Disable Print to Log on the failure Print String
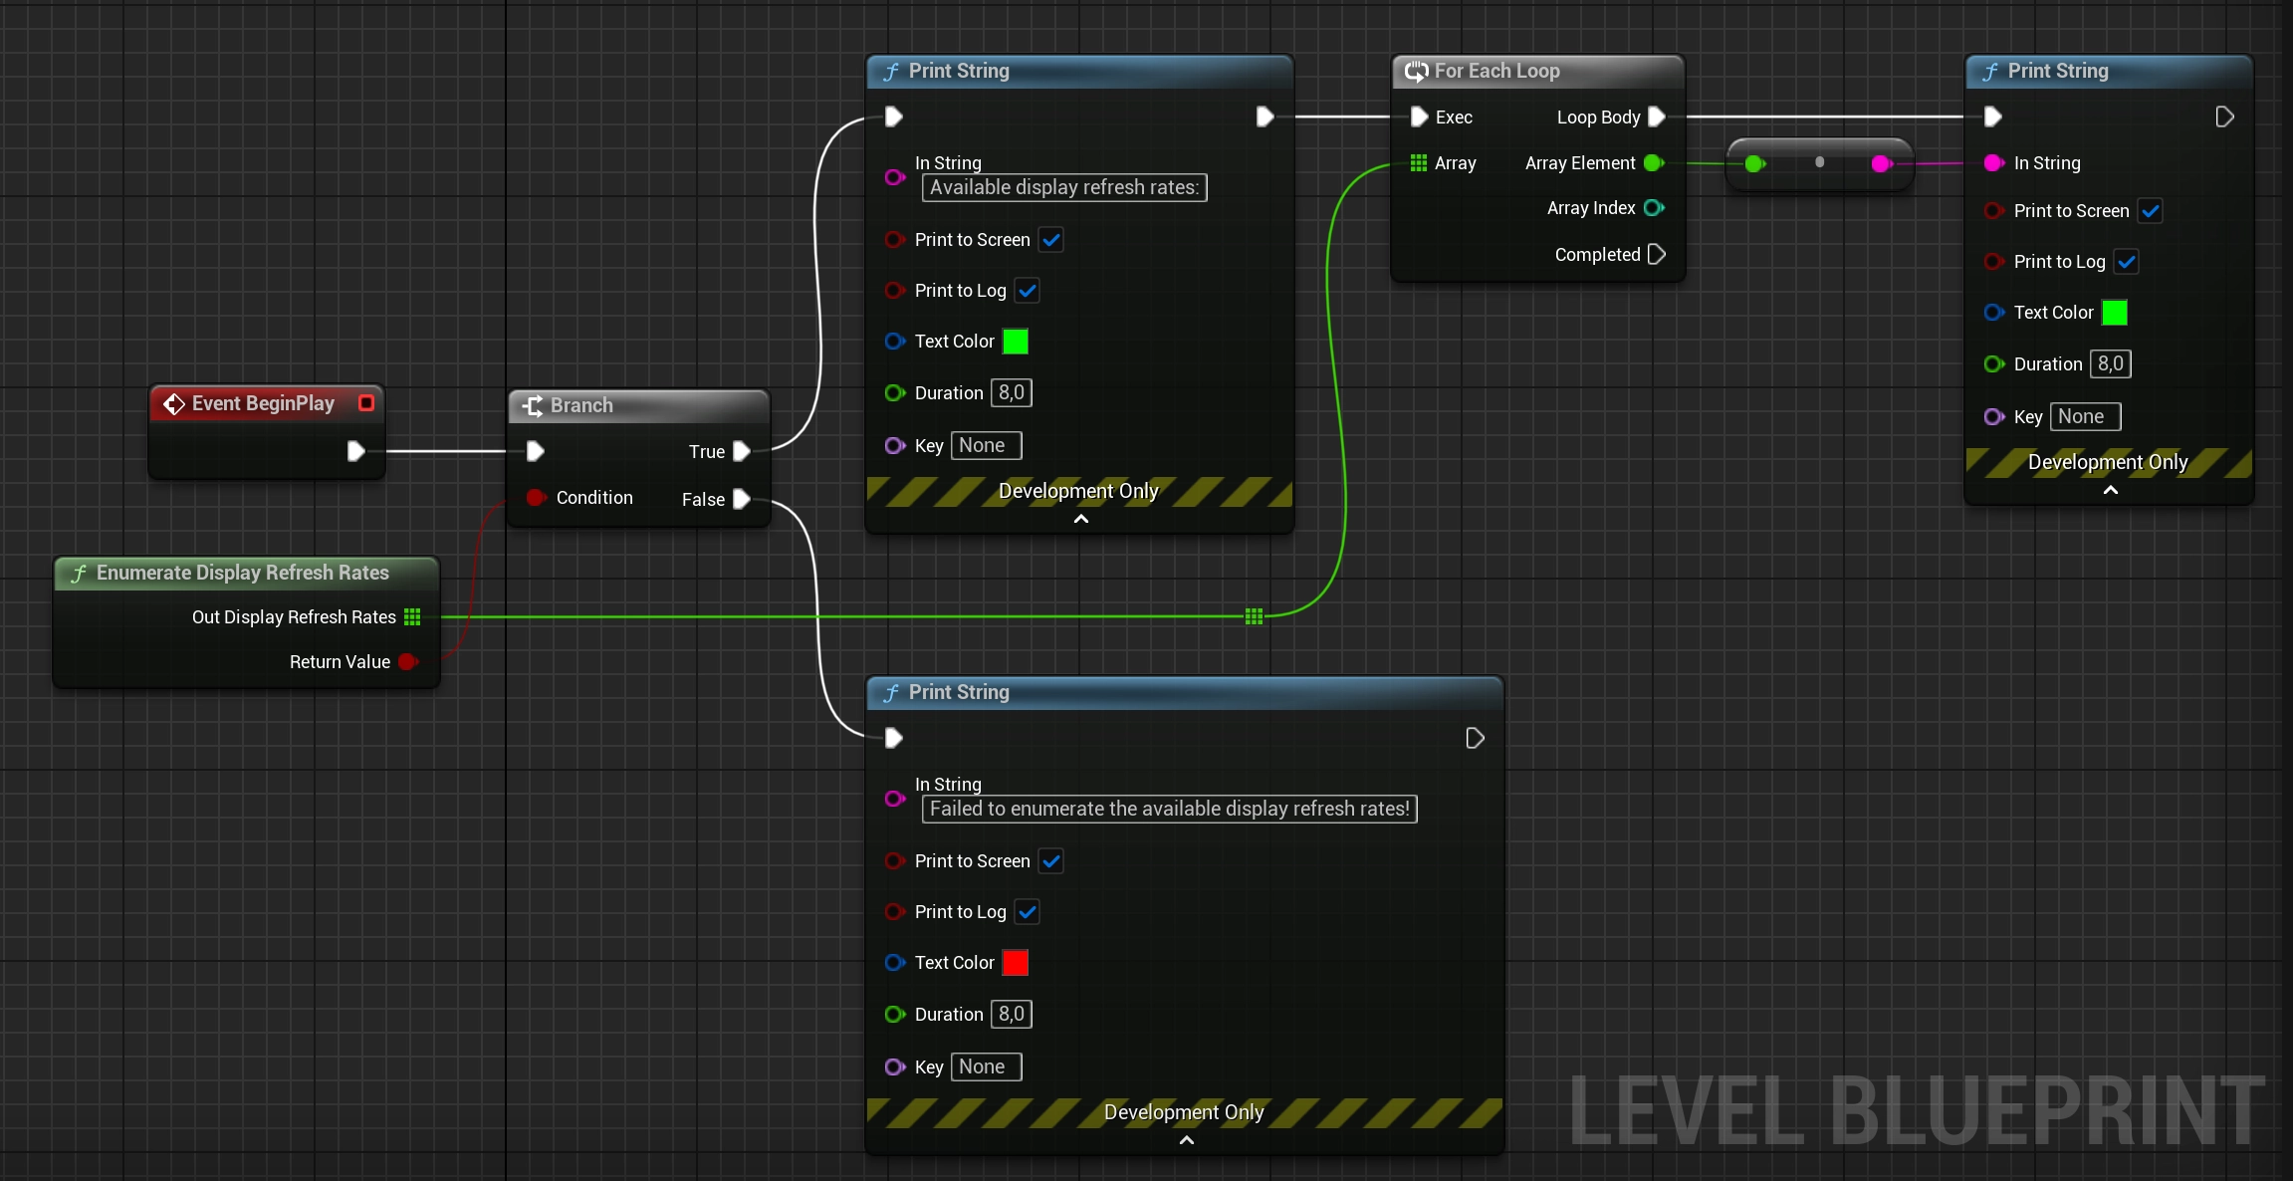2293x1181 pixels. (x=1029, y=911)
